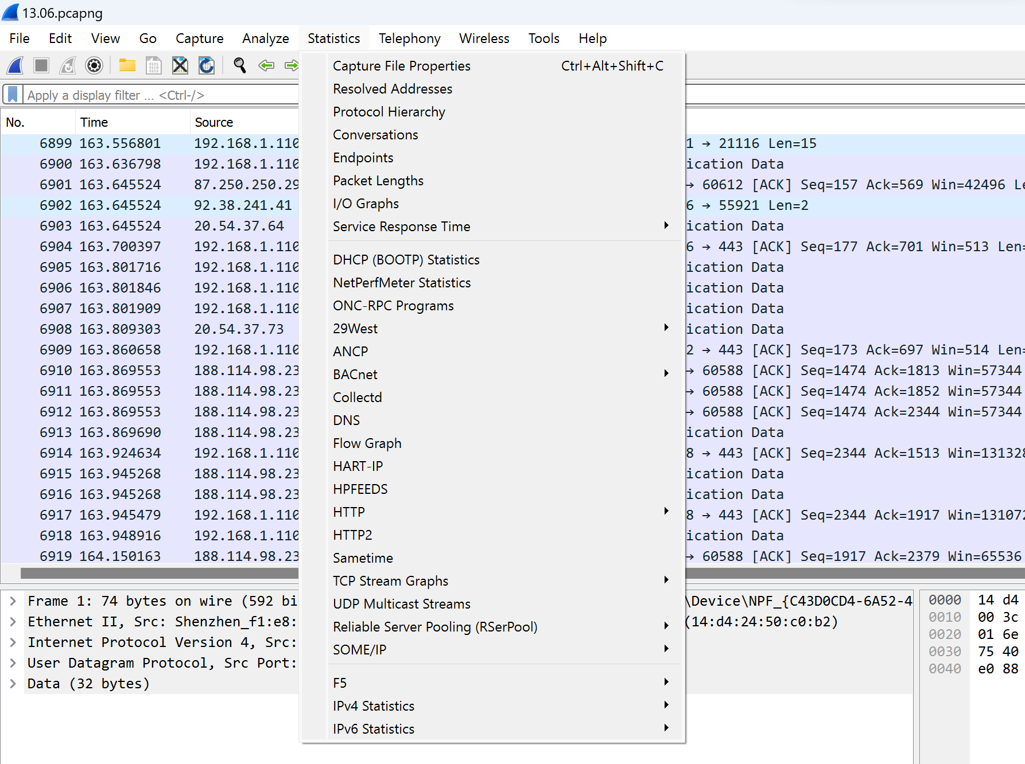Click the stop capture square icon
Screen dimensions: 1025x764
(41, 65)
